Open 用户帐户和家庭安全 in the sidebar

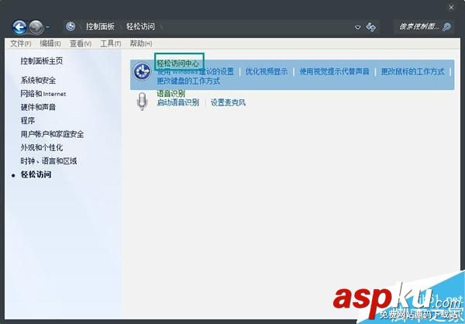point(52,134)
